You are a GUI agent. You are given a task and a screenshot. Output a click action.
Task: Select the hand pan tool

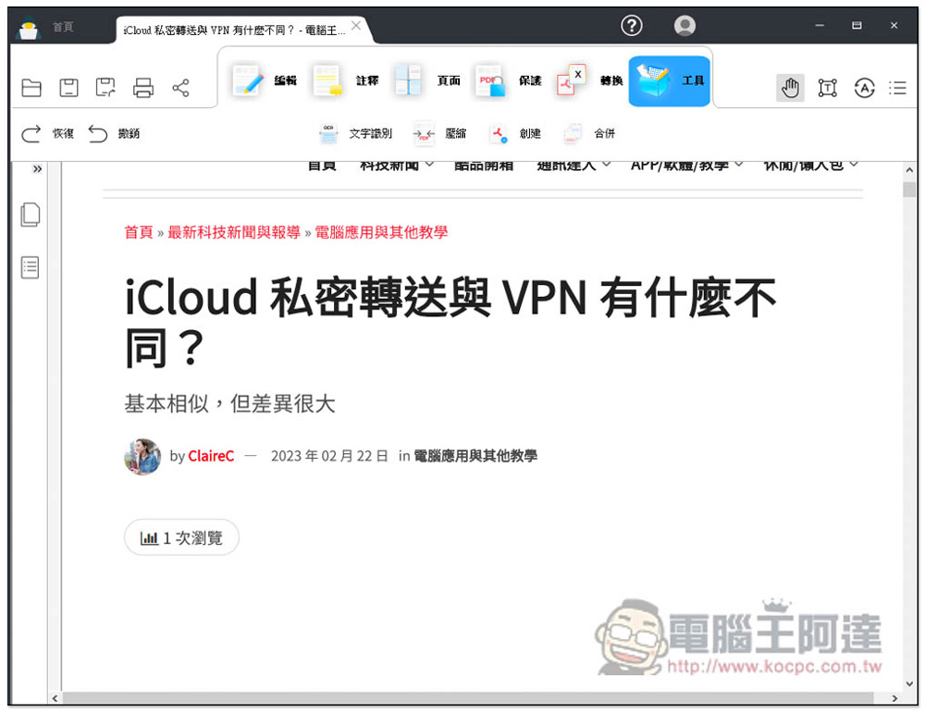point(790,89)
